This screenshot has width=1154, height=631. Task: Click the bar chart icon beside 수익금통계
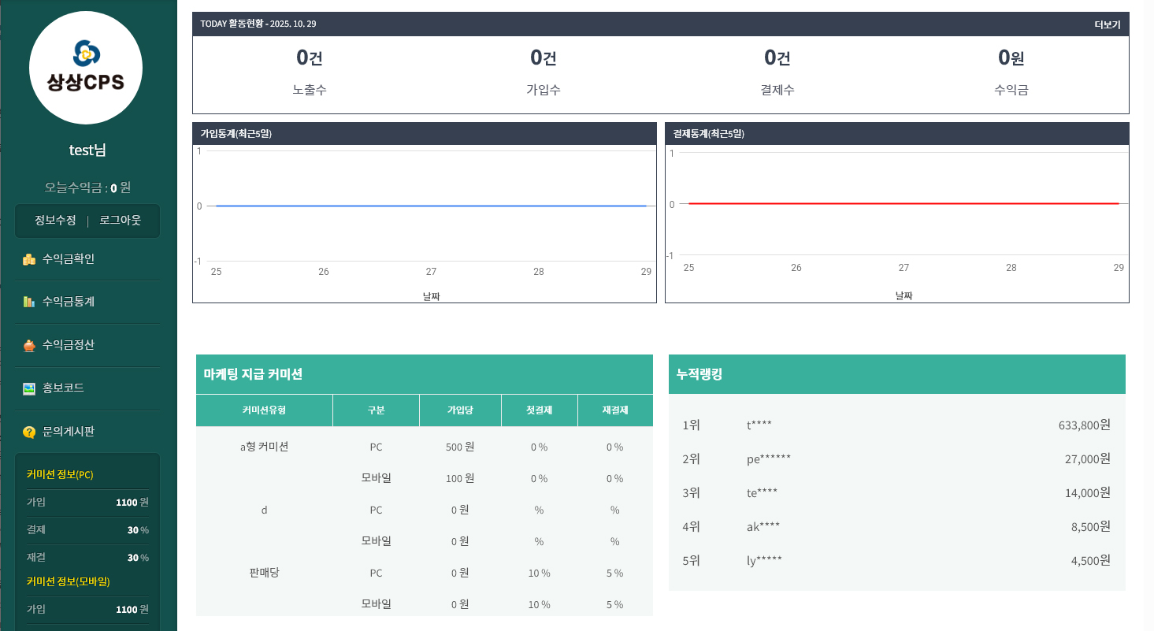tap(29, 302)
